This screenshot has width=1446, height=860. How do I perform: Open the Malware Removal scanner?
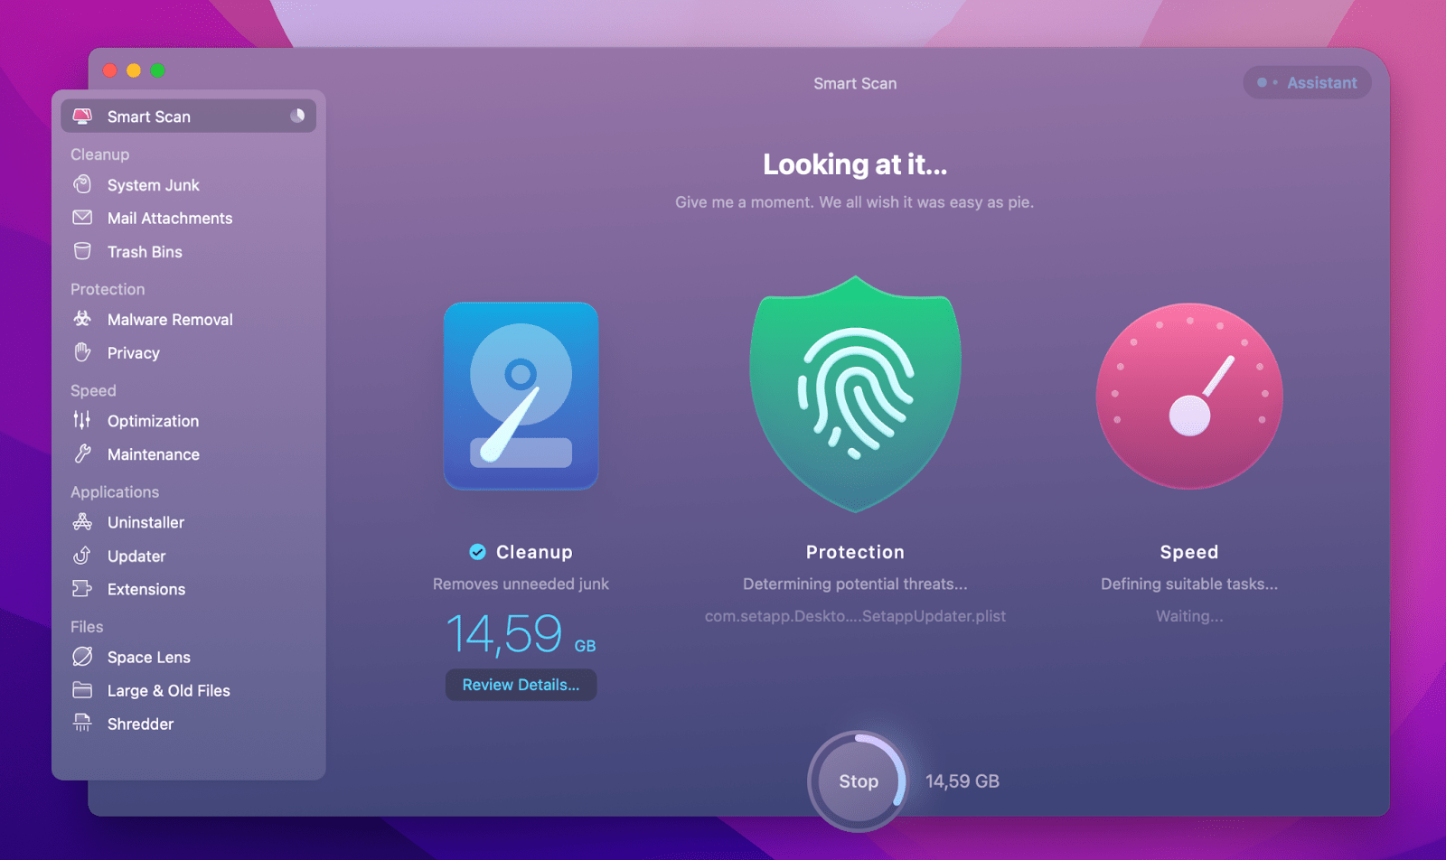pyautogui.click(x=169, y=319)
